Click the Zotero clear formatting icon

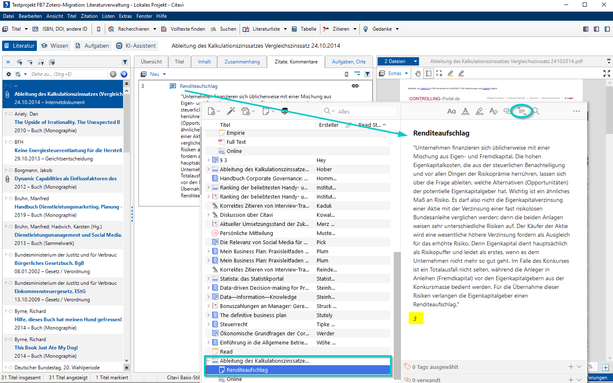(493, 111)
